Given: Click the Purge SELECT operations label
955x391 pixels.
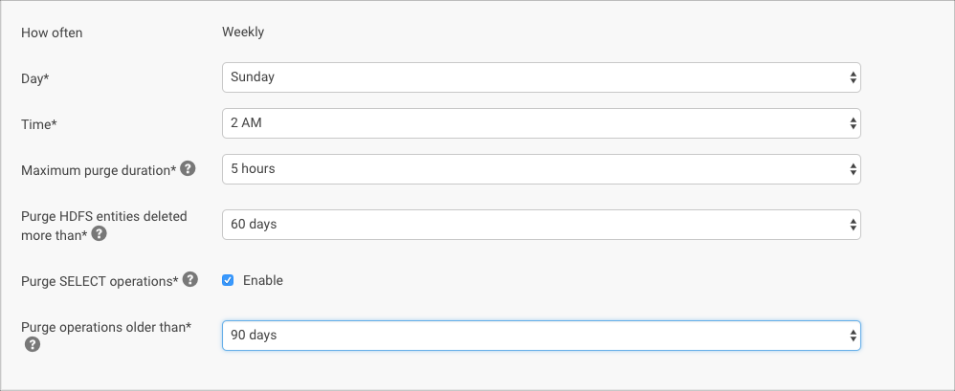Looking at the screenshot, I should tap(100, 280).
